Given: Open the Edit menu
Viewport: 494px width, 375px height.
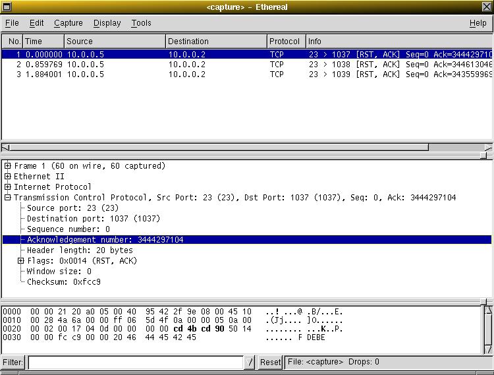Looking at the screenshot, I should click(36, 23).
